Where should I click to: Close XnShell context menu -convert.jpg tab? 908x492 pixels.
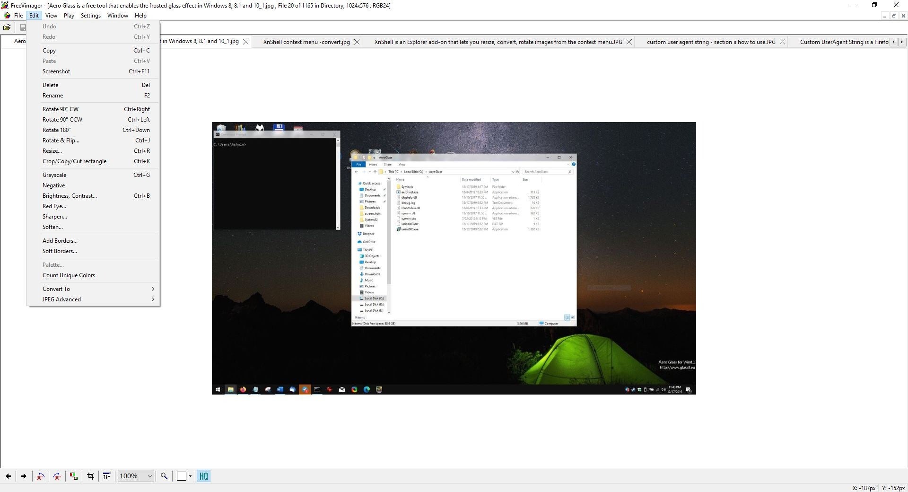click(x=357, y=42)
